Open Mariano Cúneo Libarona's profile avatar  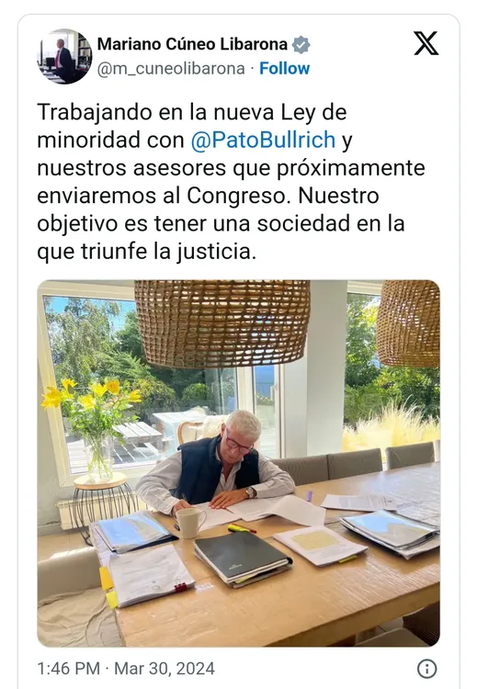point(64,56)
